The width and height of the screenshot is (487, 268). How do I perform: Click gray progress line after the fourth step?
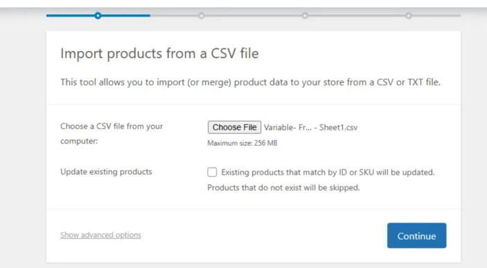click(436, 15)
